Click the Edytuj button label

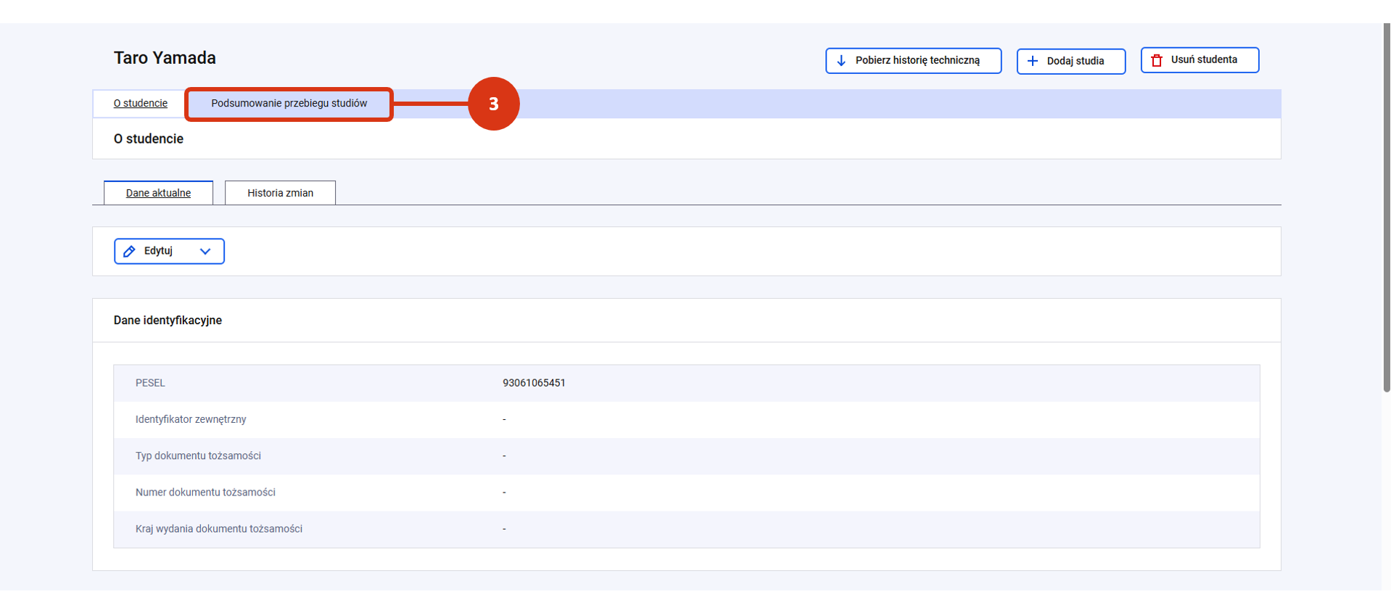(x=158, y=251)
